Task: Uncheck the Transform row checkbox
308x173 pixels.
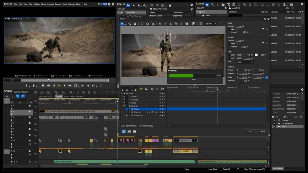Action: click(x=129, y=115)
